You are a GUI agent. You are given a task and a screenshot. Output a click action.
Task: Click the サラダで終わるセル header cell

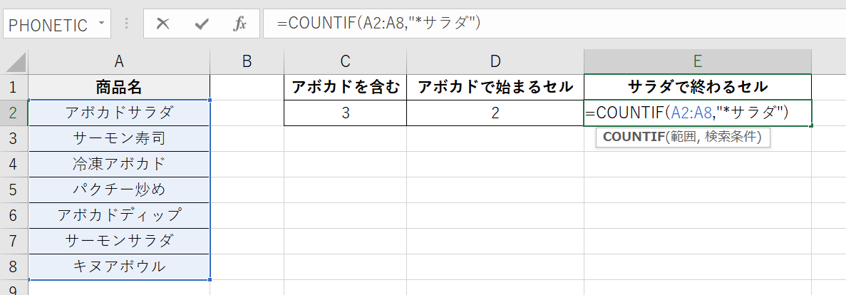(x=697, y=87)
